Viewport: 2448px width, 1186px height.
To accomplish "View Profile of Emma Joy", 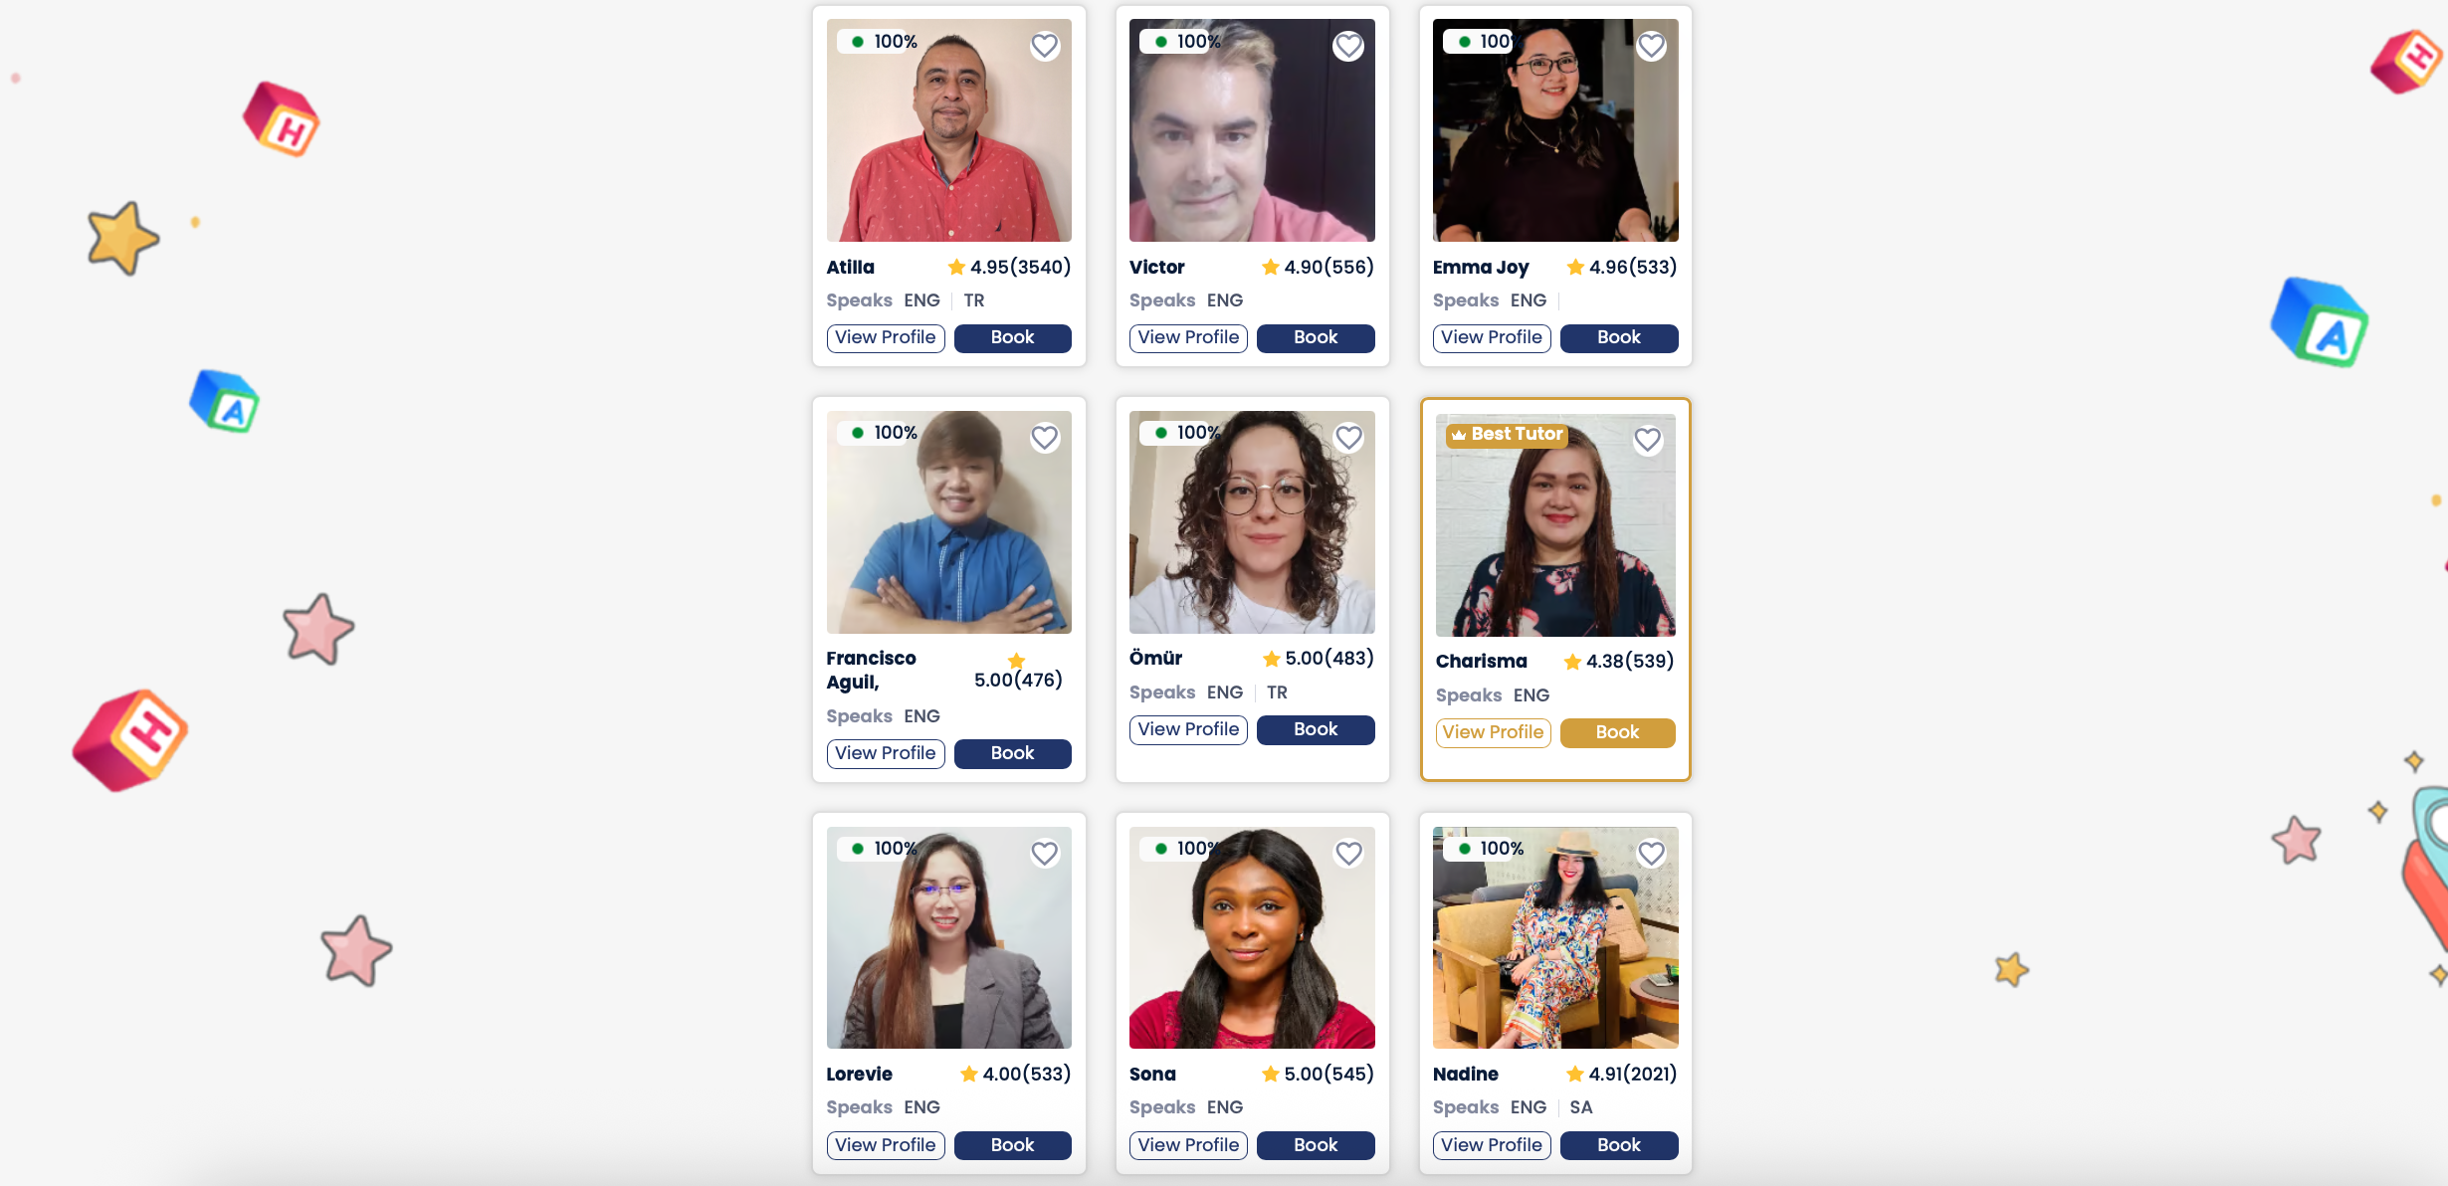I will [x=1491, y=338].
